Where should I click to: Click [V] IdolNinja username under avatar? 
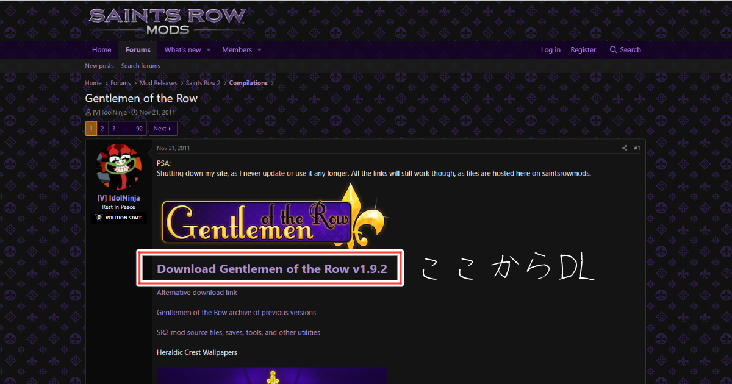[x=119, y=198]
